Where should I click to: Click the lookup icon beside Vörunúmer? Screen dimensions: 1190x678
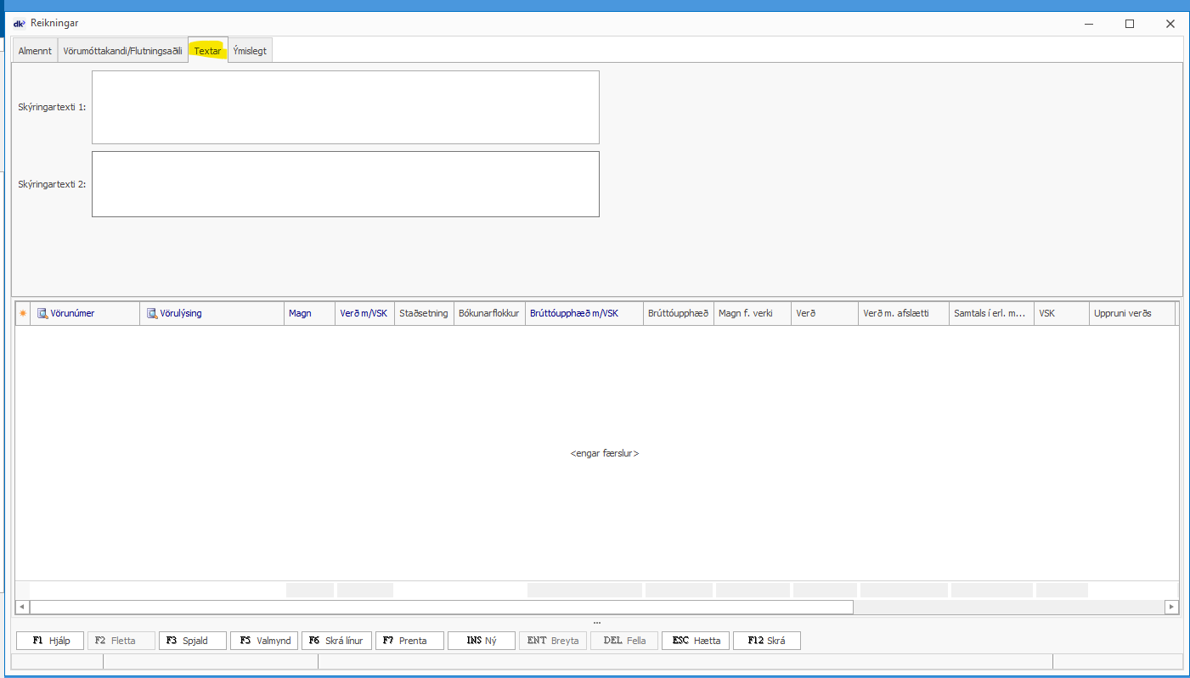(42, 313)
